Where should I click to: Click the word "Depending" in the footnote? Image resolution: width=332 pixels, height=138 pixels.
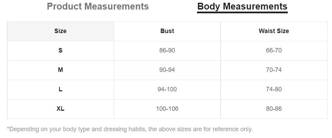pos(22,129)
